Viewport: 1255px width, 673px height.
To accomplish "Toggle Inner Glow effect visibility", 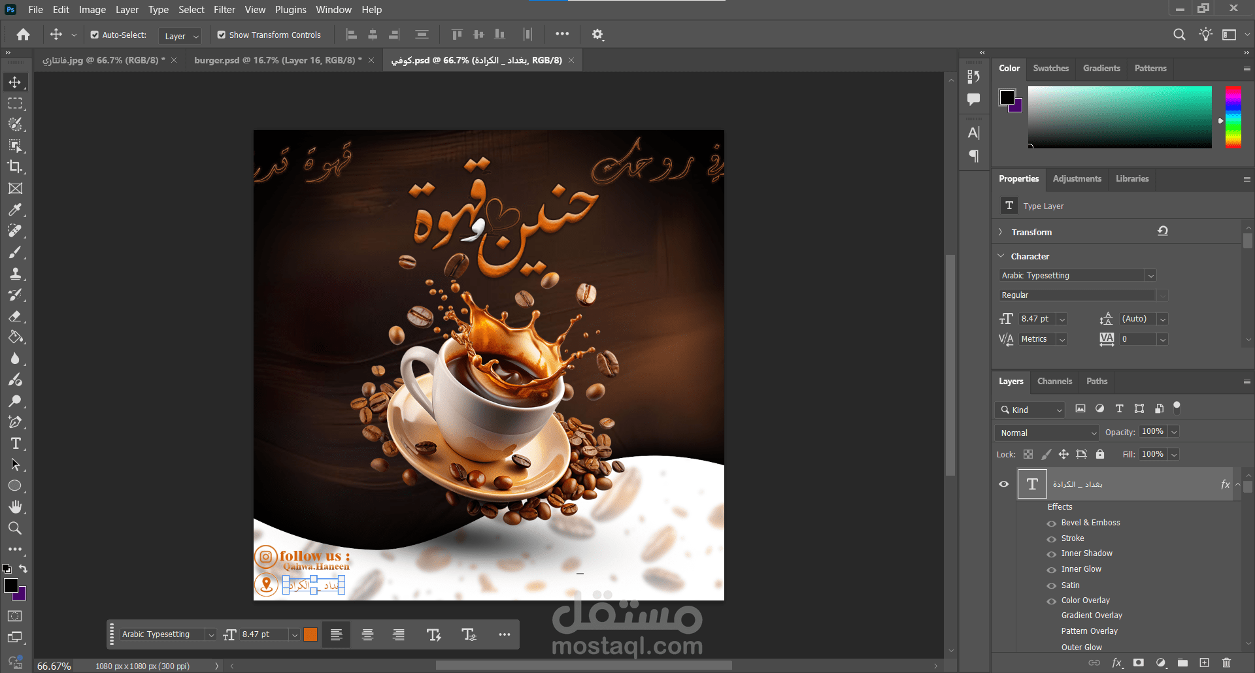I will 1052,570.
